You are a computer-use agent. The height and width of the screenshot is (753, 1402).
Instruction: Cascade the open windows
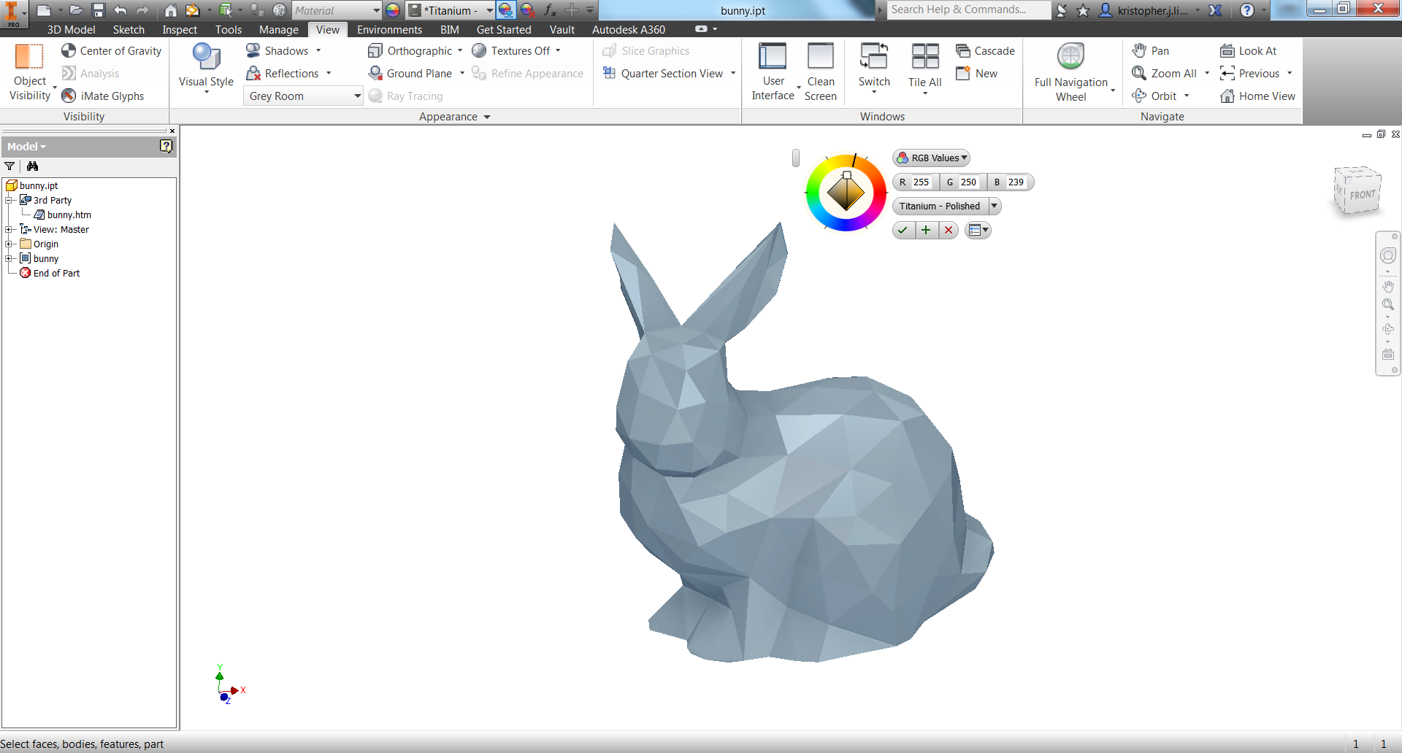986,50
